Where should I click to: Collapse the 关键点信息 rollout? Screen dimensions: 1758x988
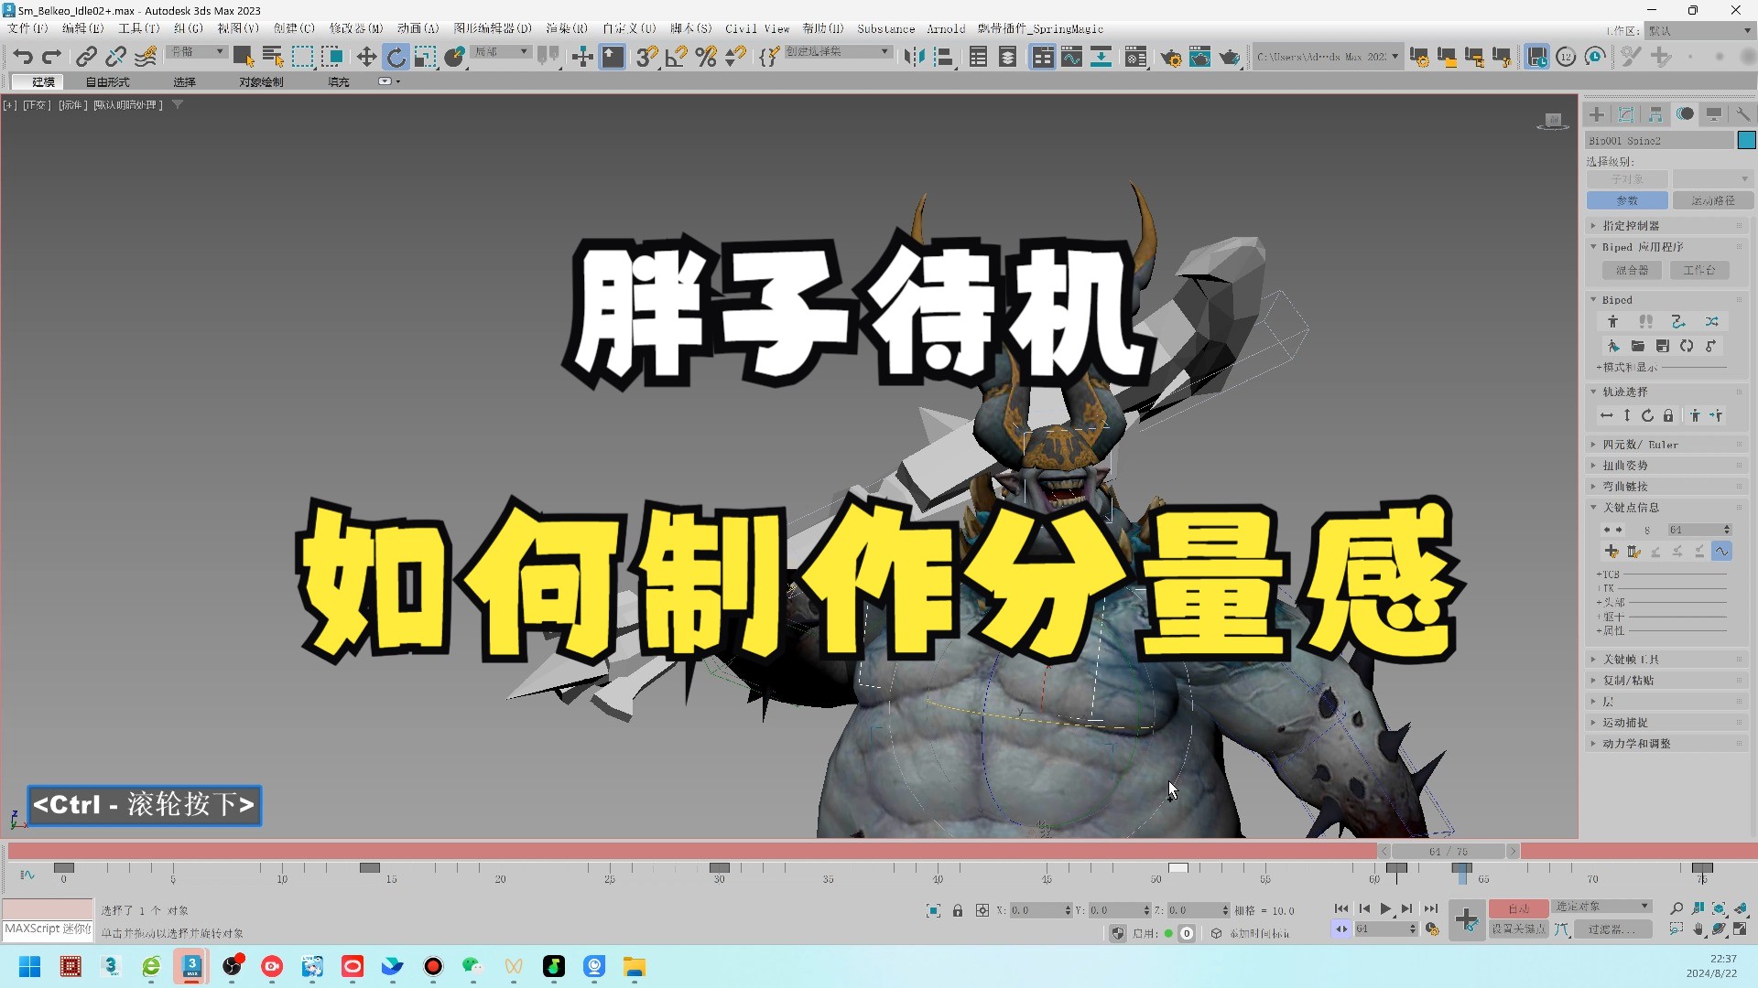click(x=1631, y=508)
